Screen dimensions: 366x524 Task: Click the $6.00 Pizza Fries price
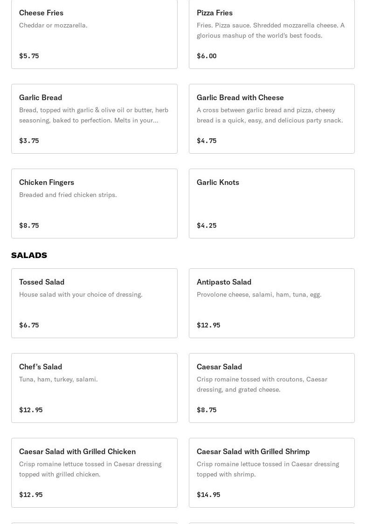coord(207,56)
